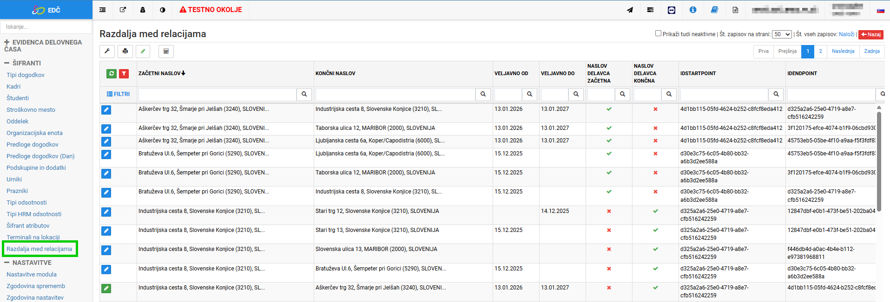Open 'Tipi dogodkov' in sidebar
This screenshot has height=302, width=890.
pyautogui.click(x=26, y=75)
